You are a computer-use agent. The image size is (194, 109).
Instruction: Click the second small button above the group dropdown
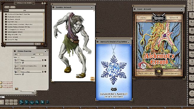[13, 7]
